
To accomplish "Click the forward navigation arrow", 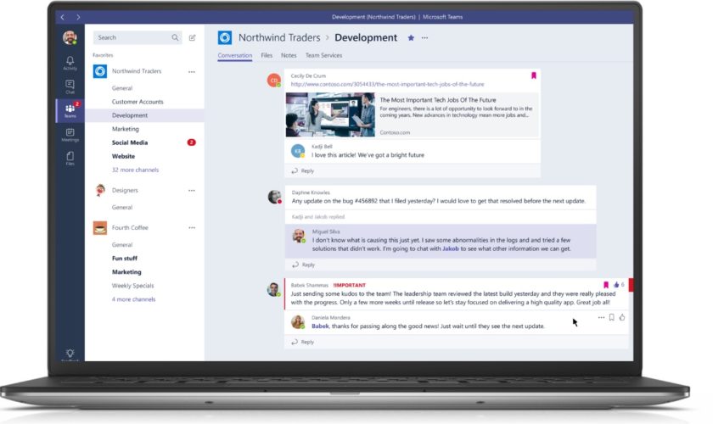I will [78, 17].
